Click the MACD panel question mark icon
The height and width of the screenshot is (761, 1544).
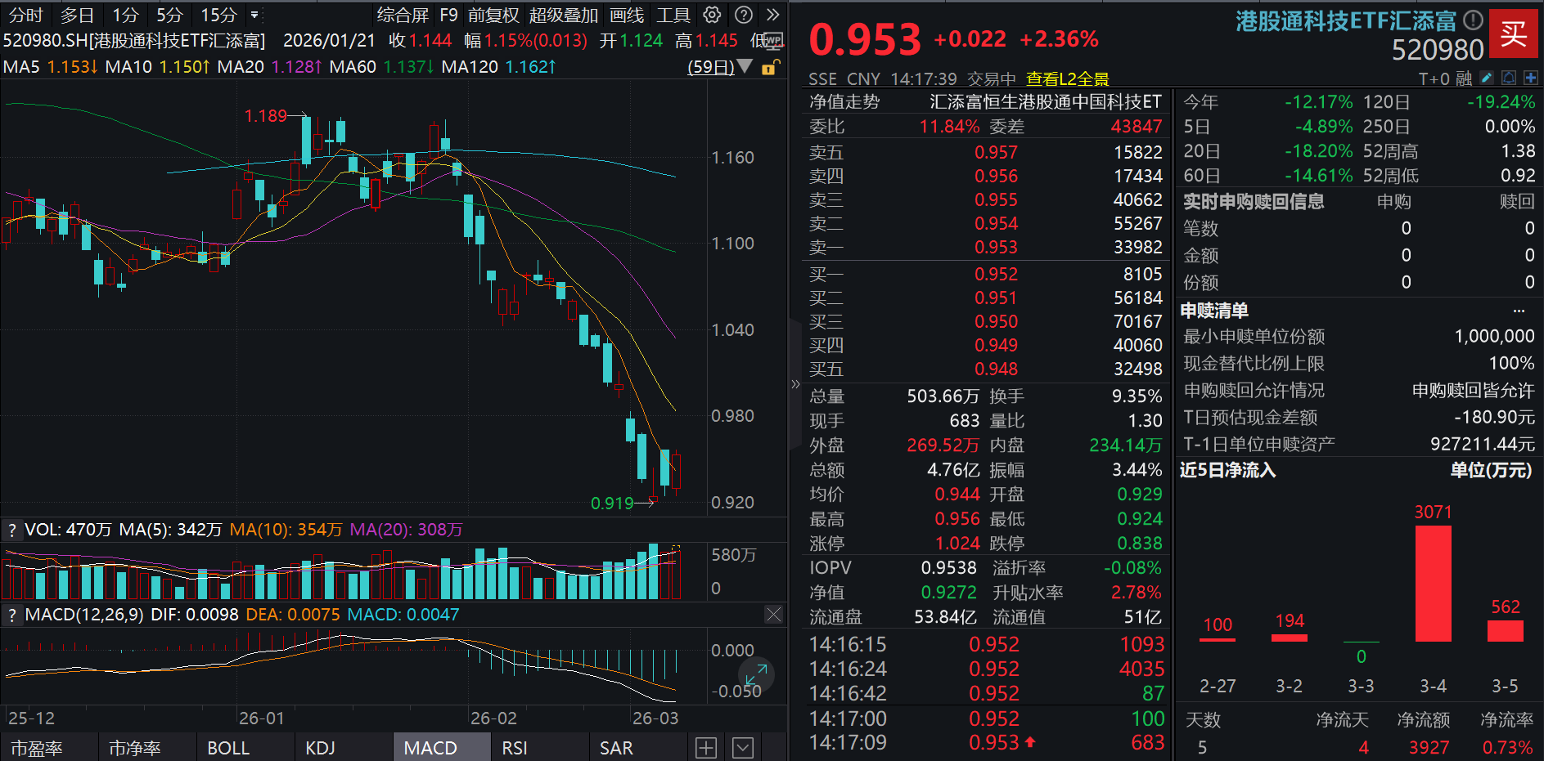tap(11, 614)
